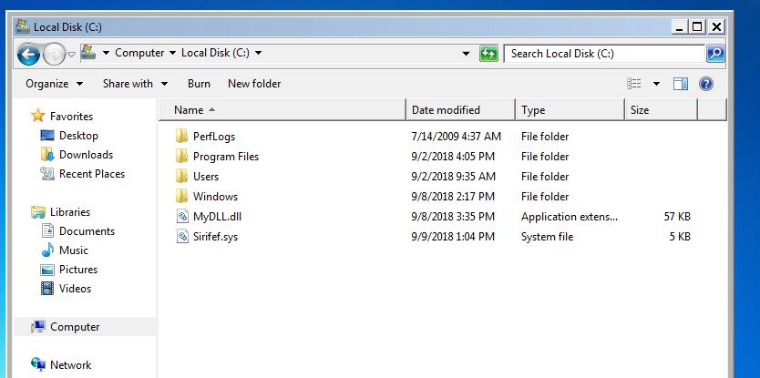Sort by the Date modified column header
The height and width of the screenshot is (378, 760).
(x=461, y=110)
